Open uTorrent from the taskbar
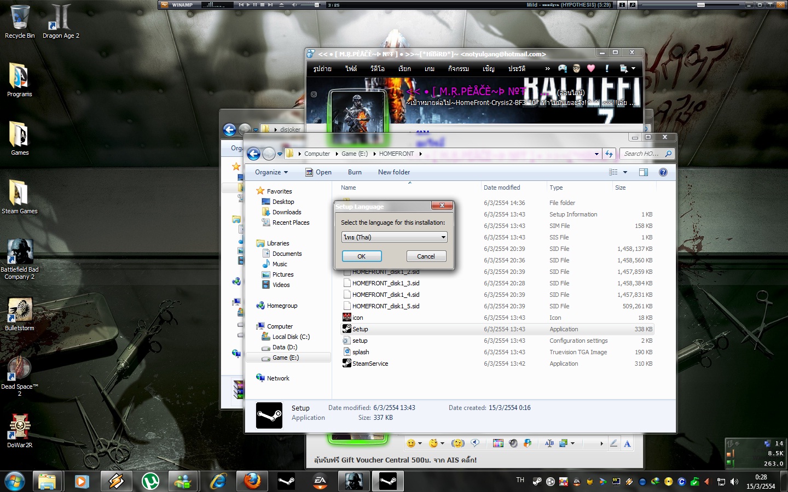Screen dimensions: 788x492 150,481
